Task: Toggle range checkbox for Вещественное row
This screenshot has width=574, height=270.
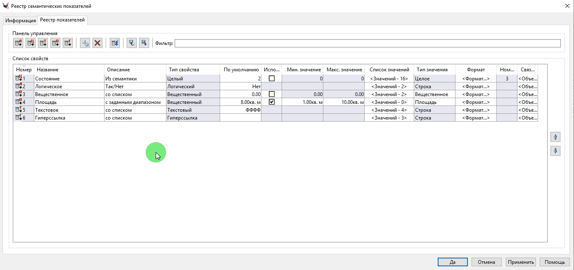Action: point(272,94)
